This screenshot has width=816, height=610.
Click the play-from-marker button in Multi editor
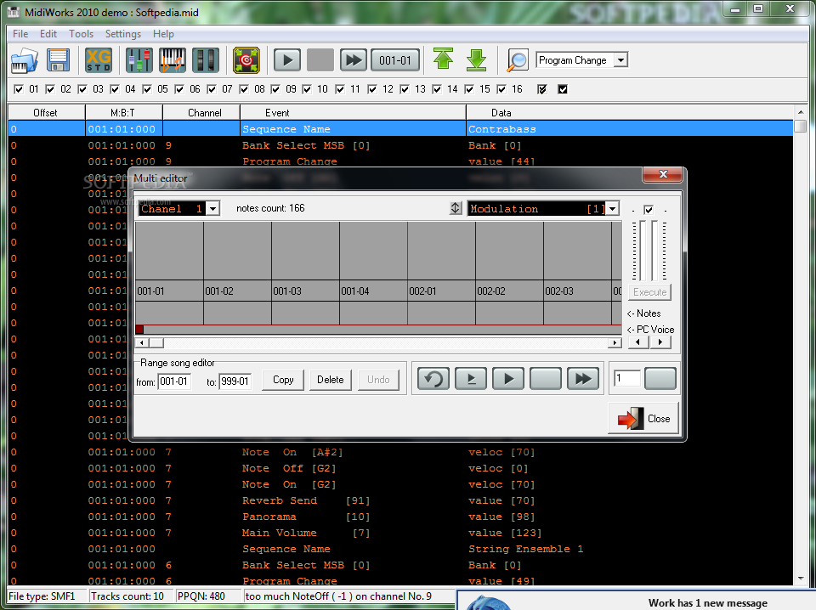(470, 379)
